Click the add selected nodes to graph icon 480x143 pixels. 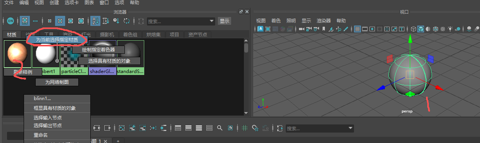(x=132, y=128)
